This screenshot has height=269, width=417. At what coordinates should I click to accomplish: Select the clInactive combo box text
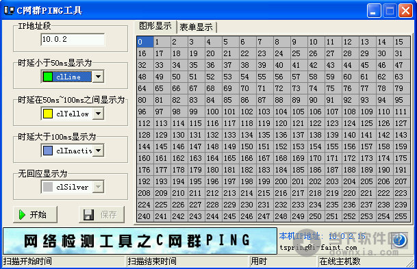point(74,151)
